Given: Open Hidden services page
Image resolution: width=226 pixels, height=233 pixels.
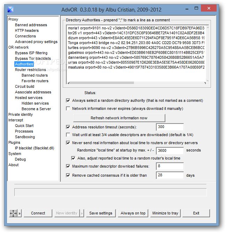Looking at the screenshot, I should (x=35, y=103).
